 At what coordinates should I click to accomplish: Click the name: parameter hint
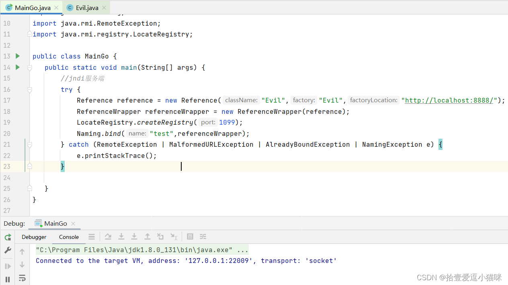tap(137, 133)
